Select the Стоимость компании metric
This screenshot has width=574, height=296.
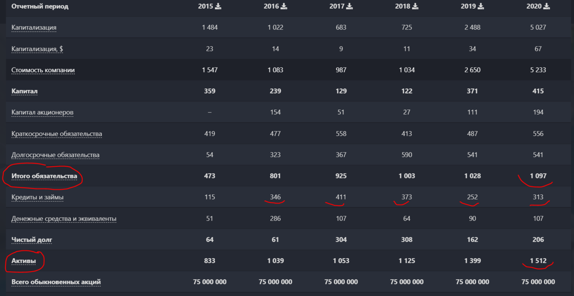(43, 70)
